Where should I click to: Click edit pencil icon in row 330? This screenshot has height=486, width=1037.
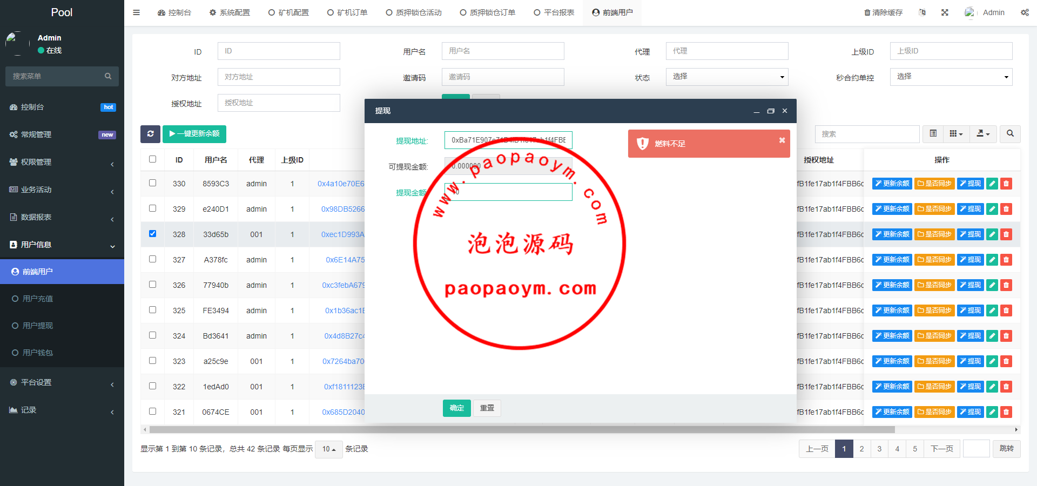pyautogui.click(x=992, y=184)
